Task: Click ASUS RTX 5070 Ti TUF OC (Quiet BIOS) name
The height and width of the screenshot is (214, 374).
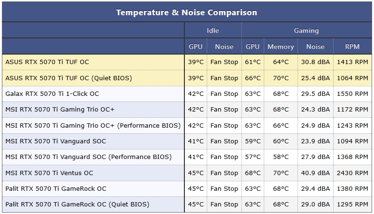Action: (68, 78)
